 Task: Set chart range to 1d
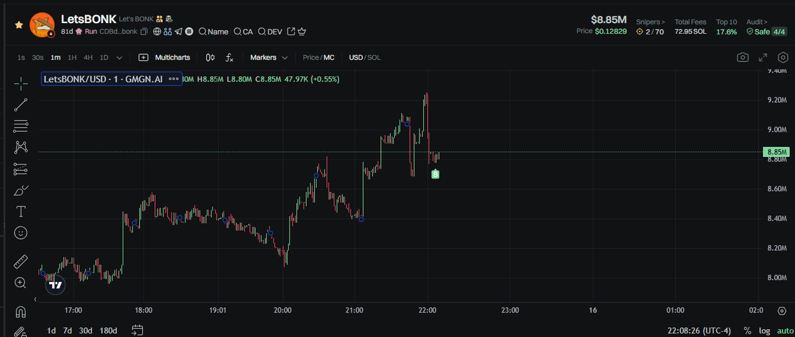(51, 330)
